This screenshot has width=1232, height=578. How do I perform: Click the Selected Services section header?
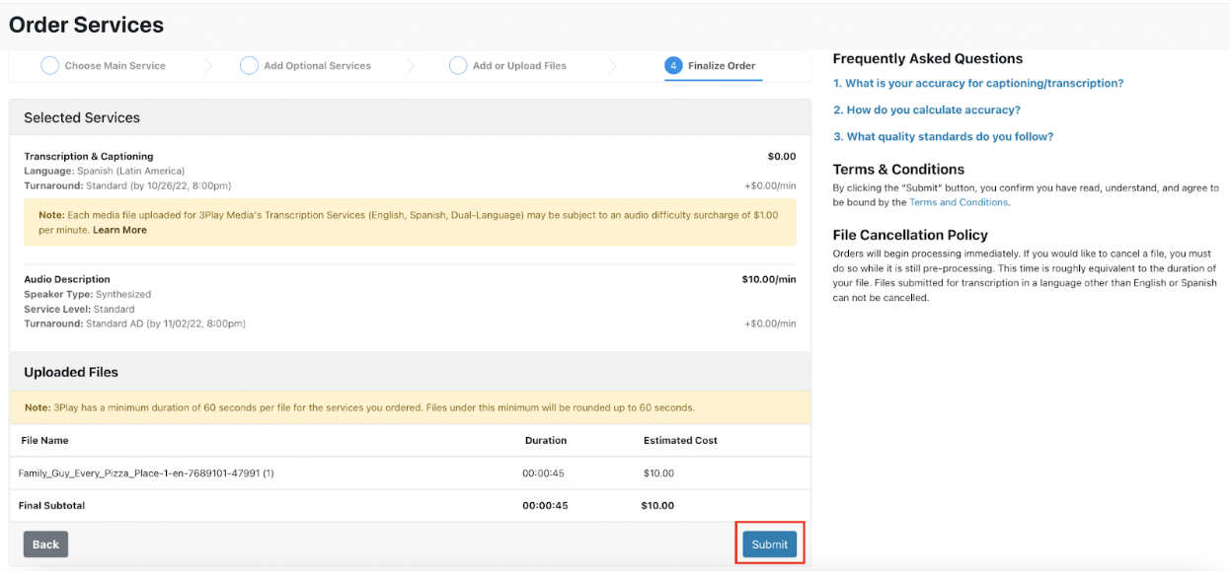tap(85, 116)
